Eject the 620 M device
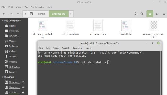167x95 pixels. pyautogui.click(x=23, y=92)
